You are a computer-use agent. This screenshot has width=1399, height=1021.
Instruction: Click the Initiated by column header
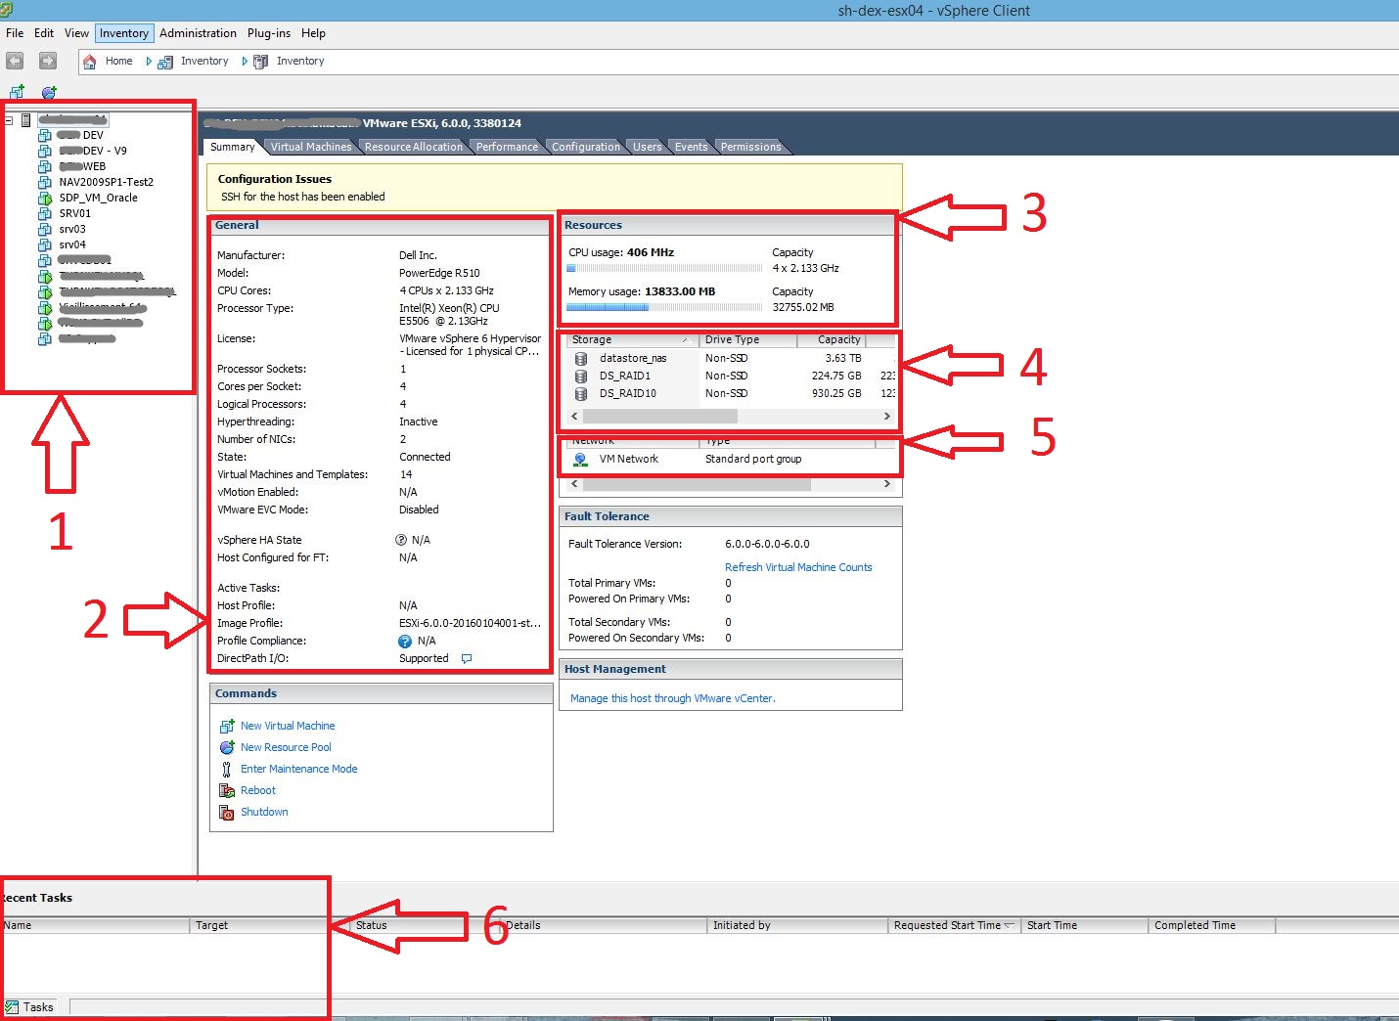tap(797, 926)
